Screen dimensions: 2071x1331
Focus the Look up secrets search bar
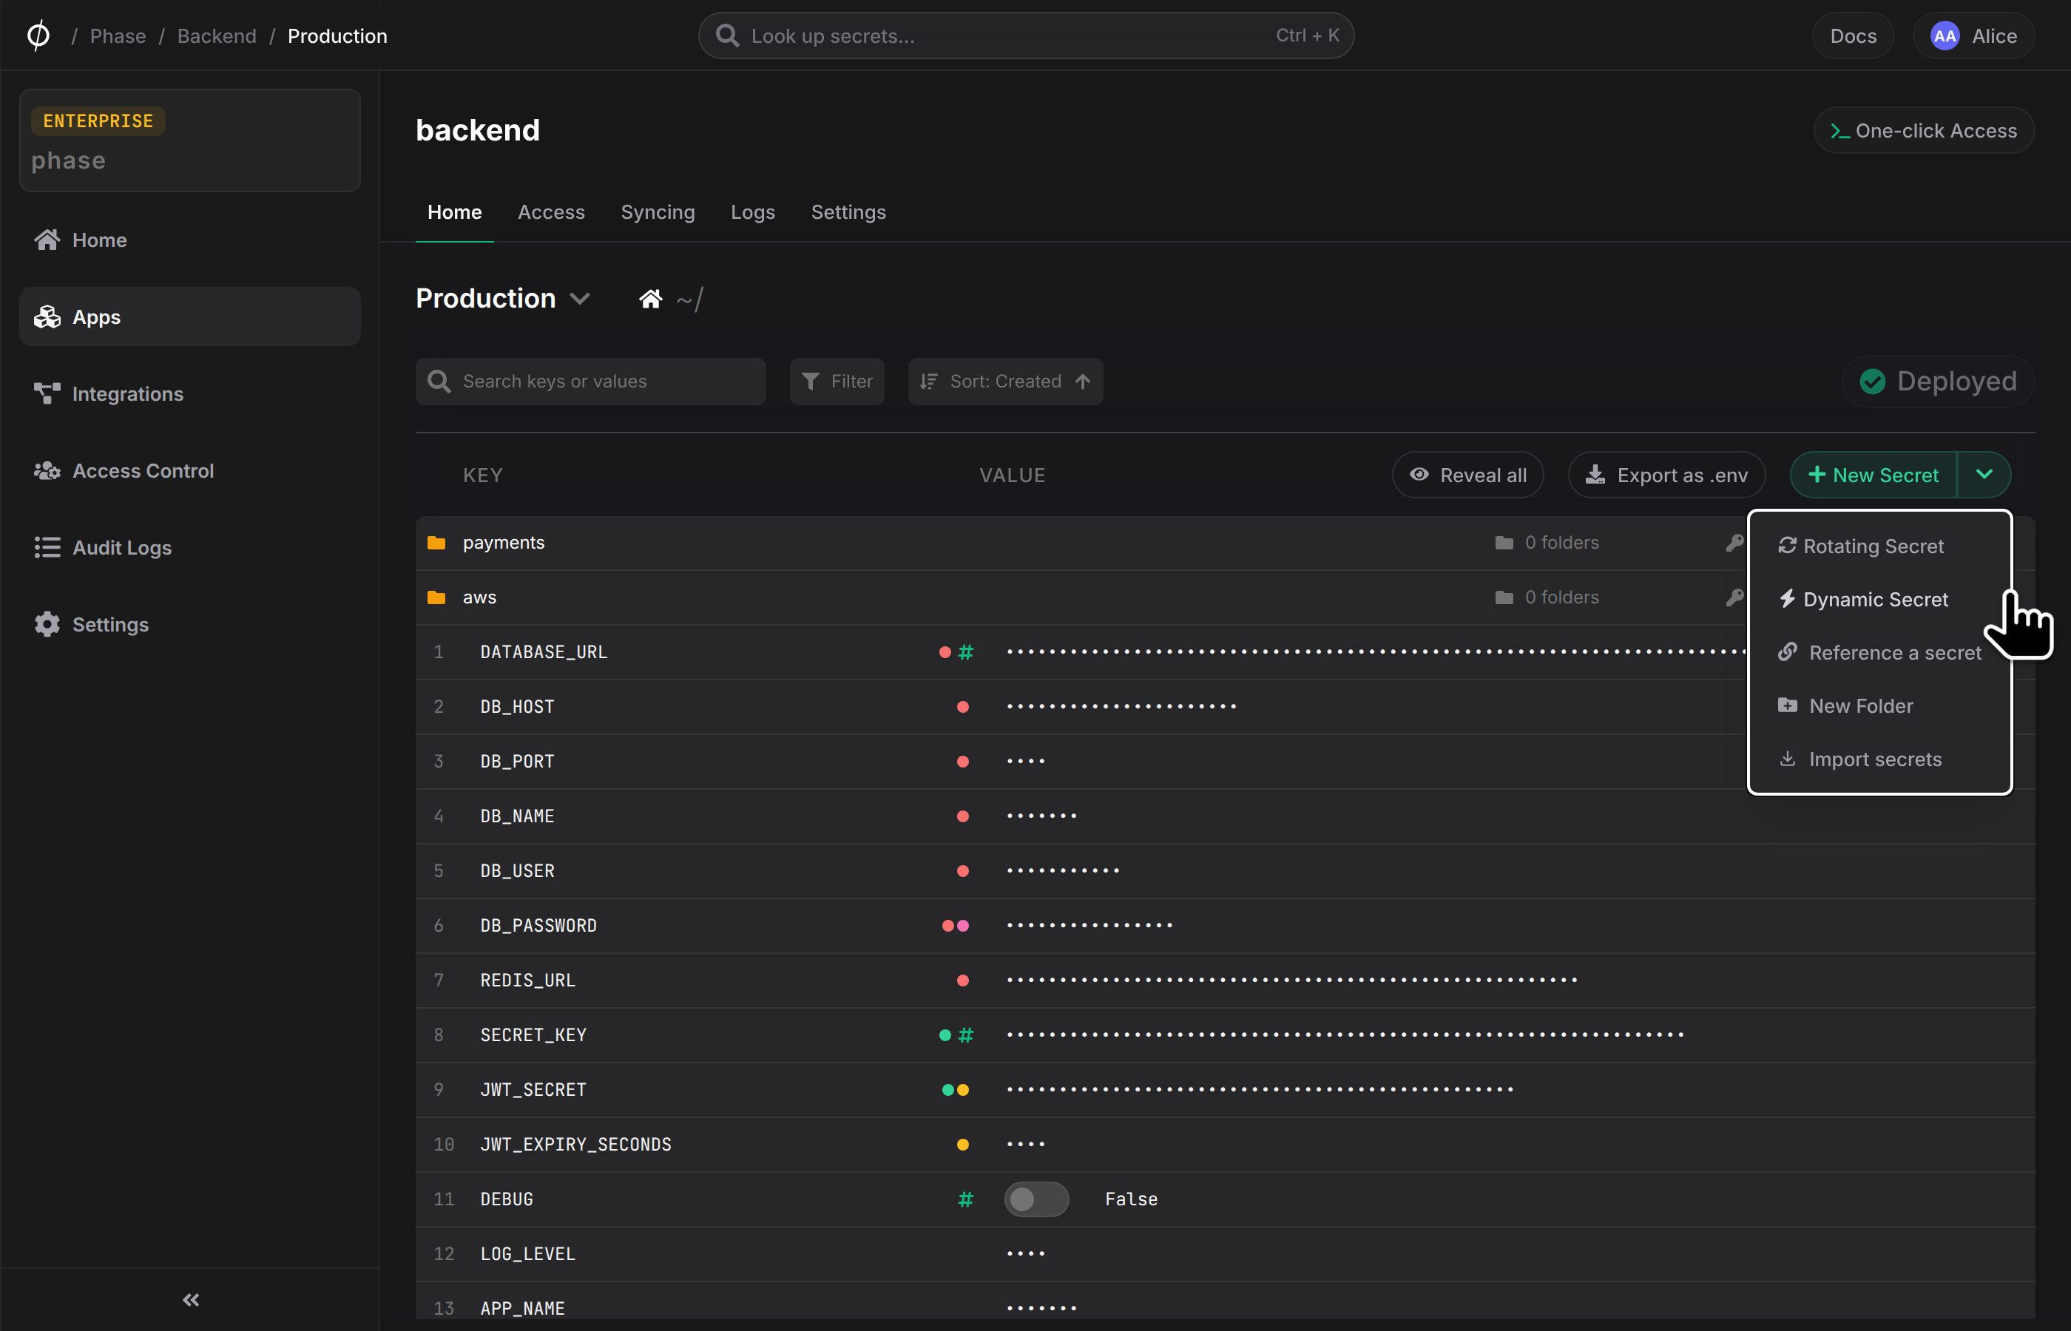(1025, 35)
